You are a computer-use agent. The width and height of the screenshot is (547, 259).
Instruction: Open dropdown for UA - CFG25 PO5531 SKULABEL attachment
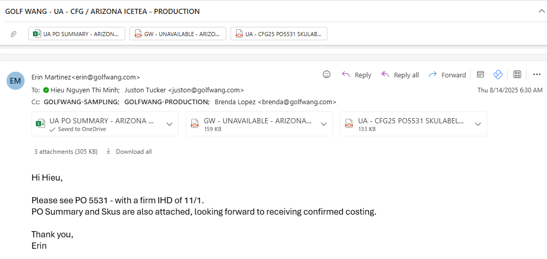(478, 124)
